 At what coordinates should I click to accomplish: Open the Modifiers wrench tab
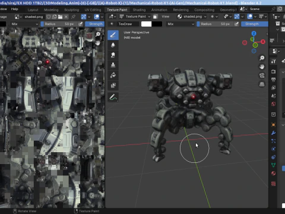tap(274, 133)
